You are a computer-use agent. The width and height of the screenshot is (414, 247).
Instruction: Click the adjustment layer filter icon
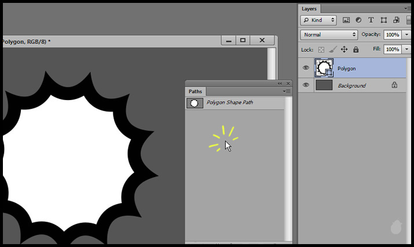(358, 20)
